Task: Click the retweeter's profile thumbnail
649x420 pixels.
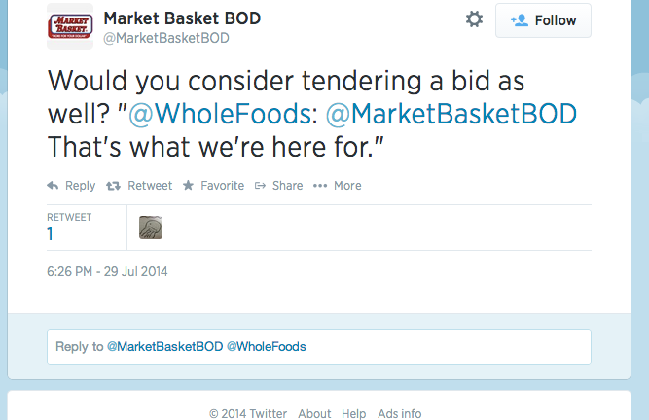Action: tap(151, 227)
